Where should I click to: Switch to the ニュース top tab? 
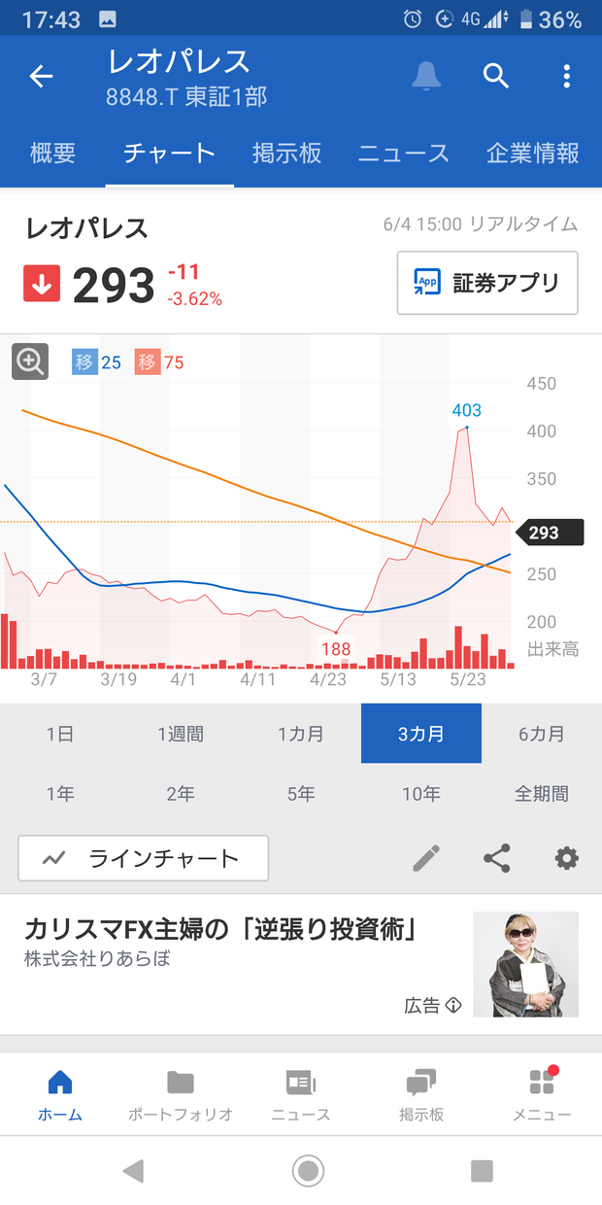pyautogui.click(x=403, y=154)
